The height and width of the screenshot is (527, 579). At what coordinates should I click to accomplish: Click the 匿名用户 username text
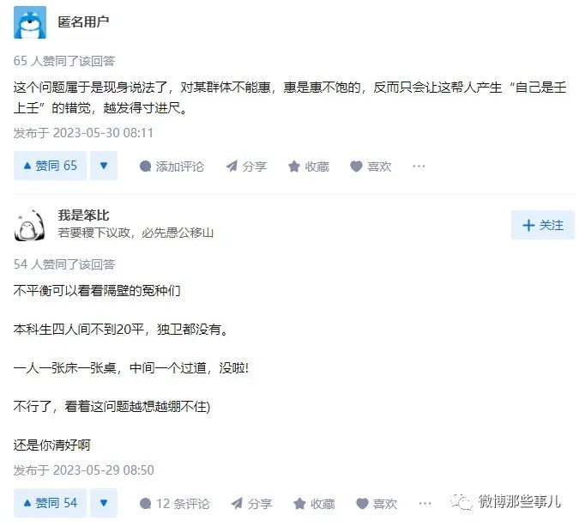[x=83, y=21]
